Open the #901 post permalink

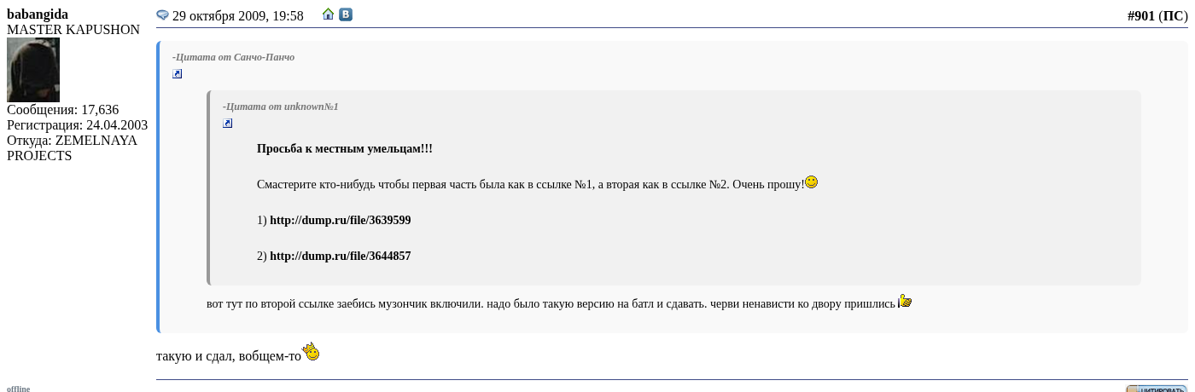coord(1140,16)
